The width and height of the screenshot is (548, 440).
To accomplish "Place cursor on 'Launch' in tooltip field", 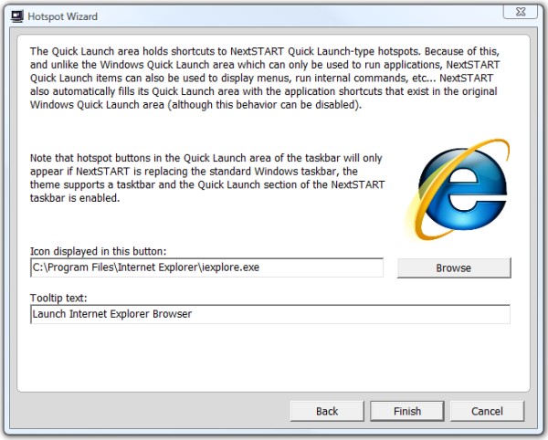I will click(48, 314).
